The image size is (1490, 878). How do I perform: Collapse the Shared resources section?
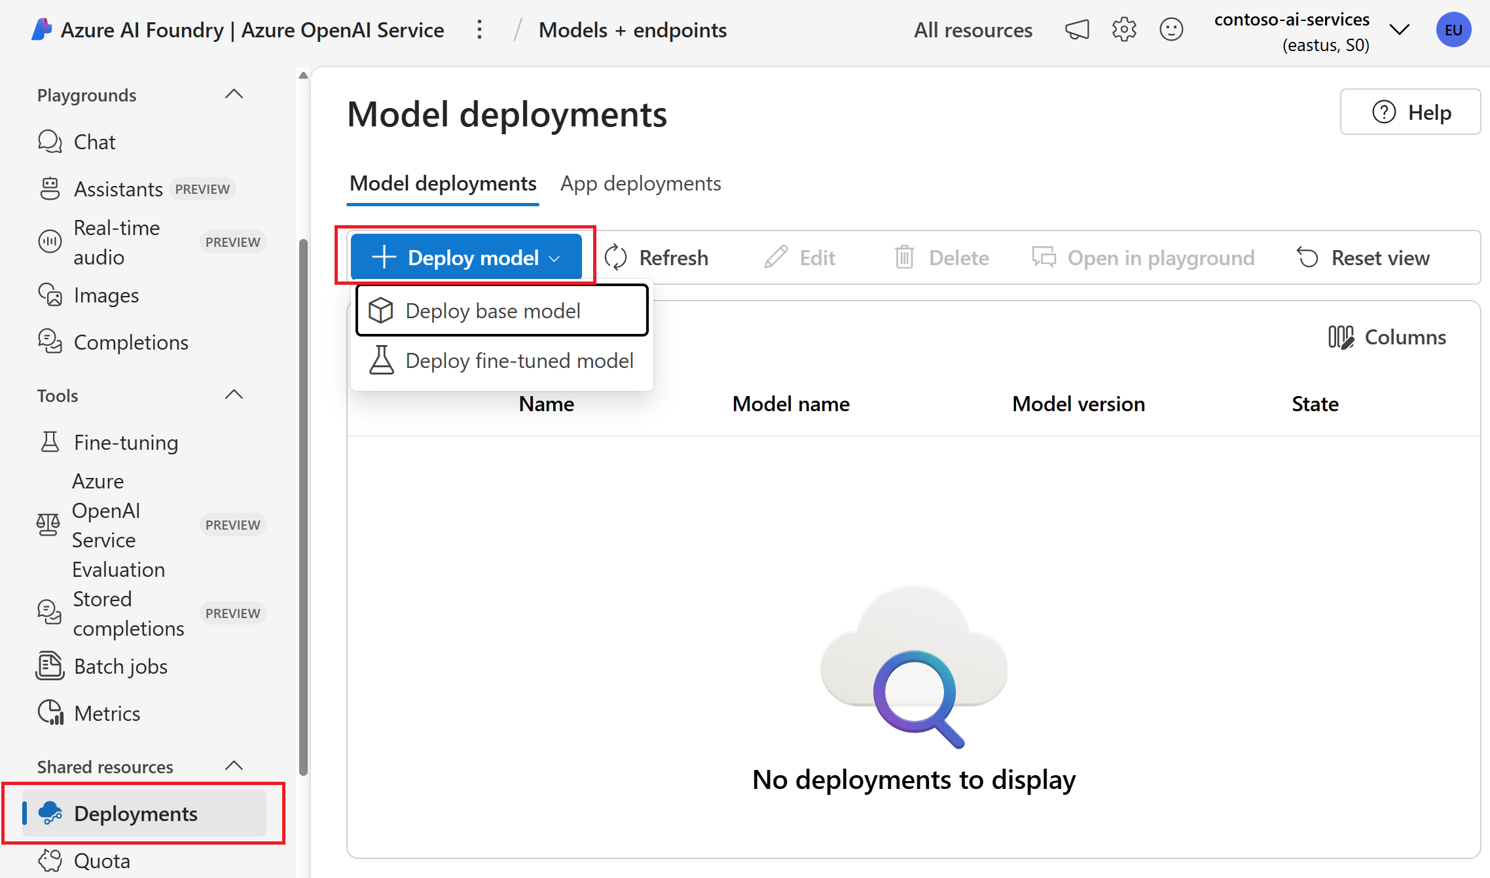[234, 766]
